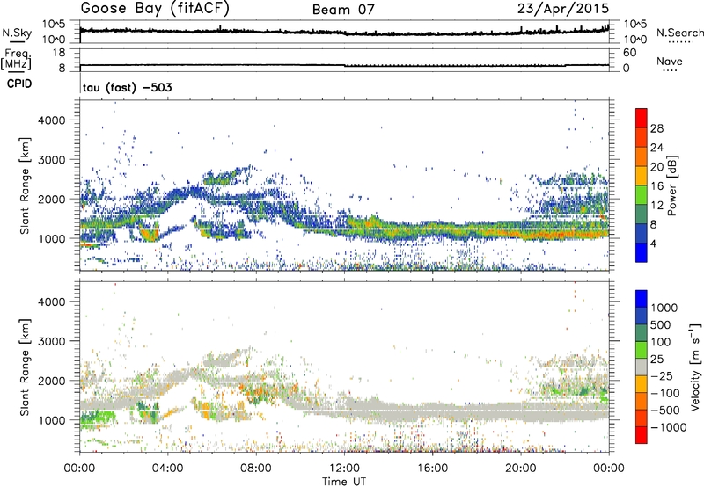
Task: Pick the bright blue bottom Power color segment
Action: 642,252
